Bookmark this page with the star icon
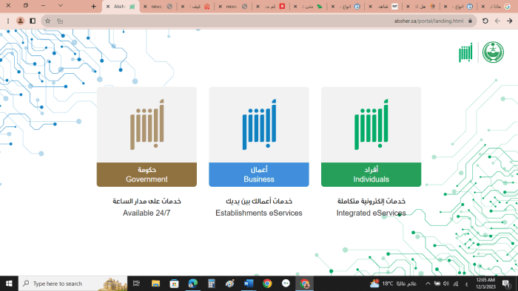 47,21
